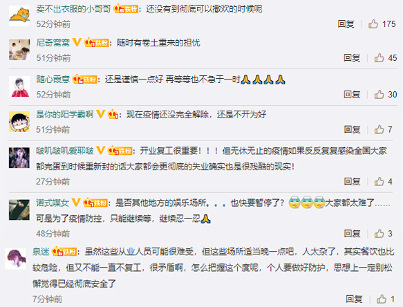
Task: Click 铁粉 badge next to 卖不出衣服的小哥哥
Action: pos(126,9)
